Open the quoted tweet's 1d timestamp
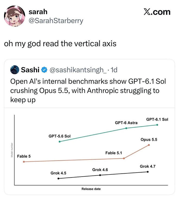 coord(114,70)
